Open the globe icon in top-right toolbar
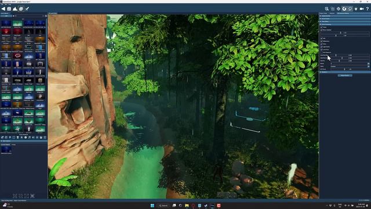The height and width of the screenshot is (209, 371). pyautogui.click(x=339, y=9)
